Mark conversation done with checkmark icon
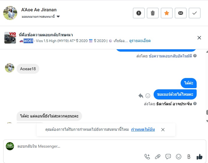 [195, 13]
